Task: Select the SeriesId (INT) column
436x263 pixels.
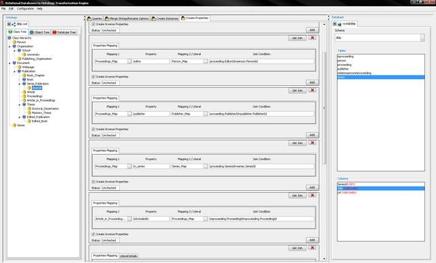Action: 381,185
